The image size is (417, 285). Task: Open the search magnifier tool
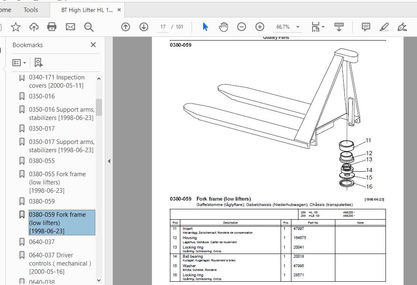click(89, 27)
